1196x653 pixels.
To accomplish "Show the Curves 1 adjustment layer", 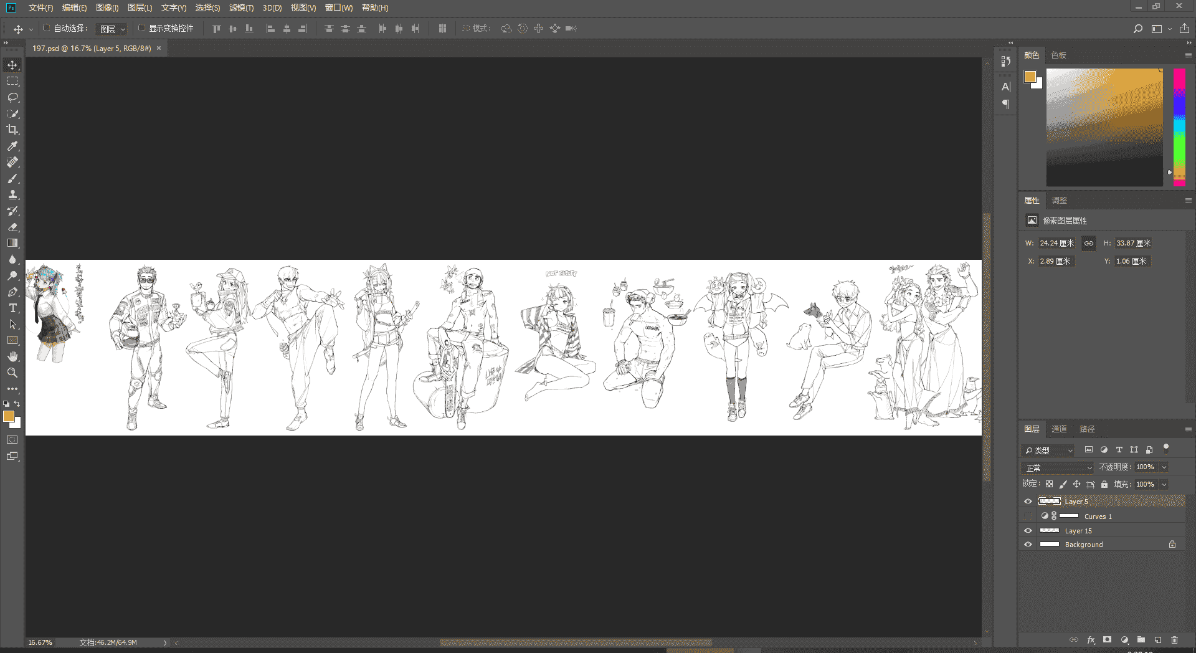I will click(1028, 516).
